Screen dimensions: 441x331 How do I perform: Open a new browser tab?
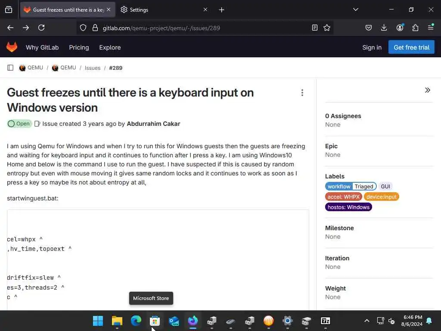pyautogui.click(x=222, y=10)
